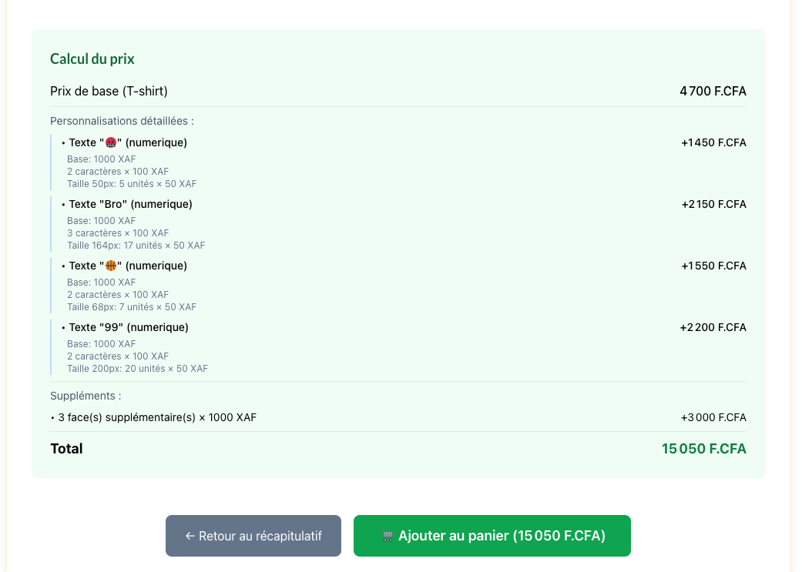Click the +2 200 F.CFA amount
The width and height of the screenshot is (802, 572).
(x=713, y=327)
